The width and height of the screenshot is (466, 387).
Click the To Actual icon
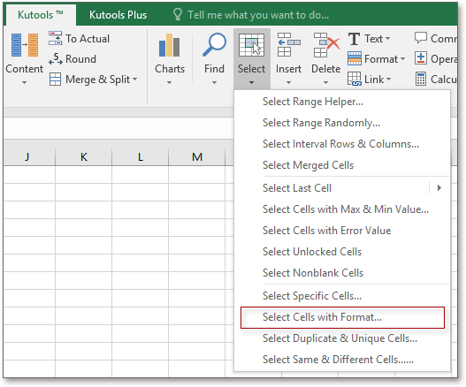[56, 38]
